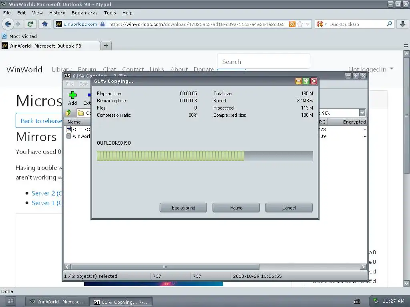Click the copy progress bar

click(x=205, y=155)
